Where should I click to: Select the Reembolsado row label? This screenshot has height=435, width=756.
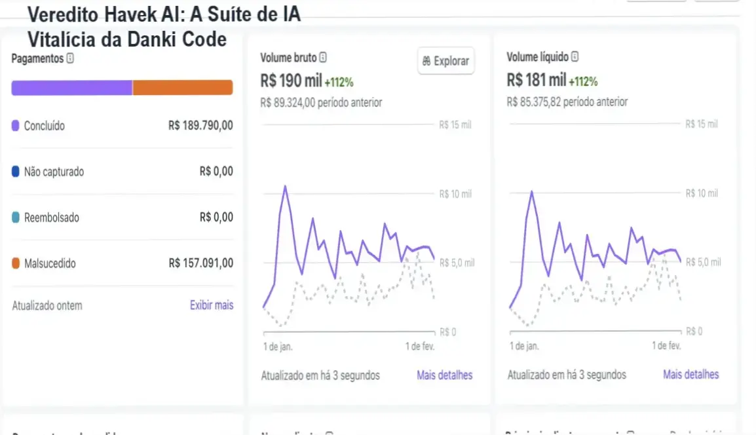[52, 217]
